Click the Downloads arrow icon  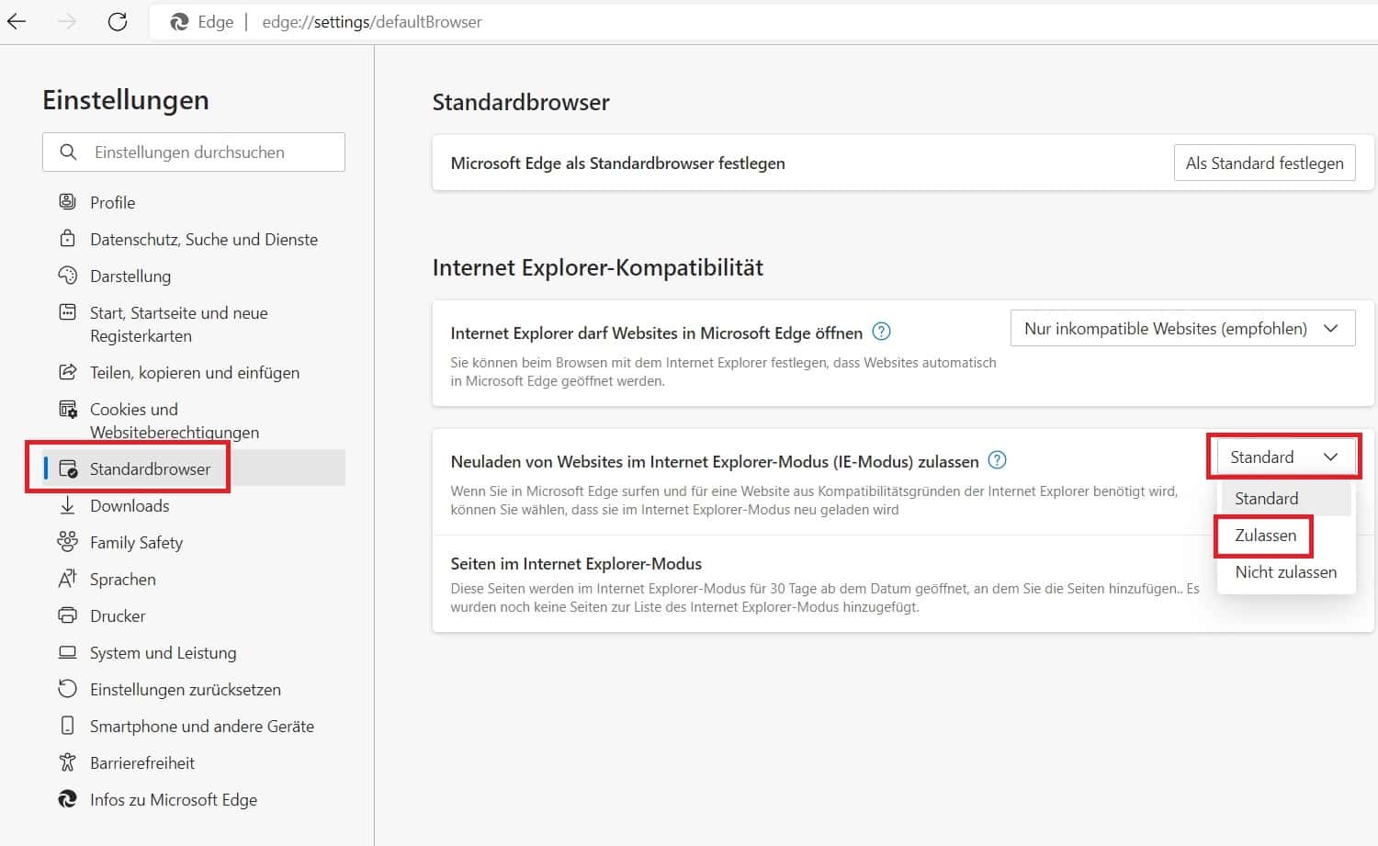coord(67,505)
